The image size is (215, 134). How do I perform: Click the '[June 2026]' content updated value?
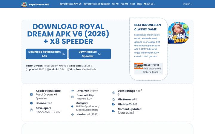pyautogui.click(x=126, y=113)
